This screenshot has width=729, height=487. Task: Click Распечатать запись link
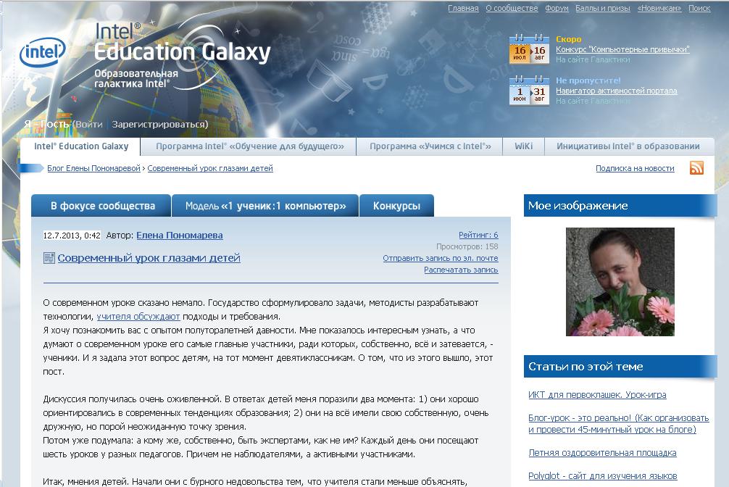click(461, 270)
